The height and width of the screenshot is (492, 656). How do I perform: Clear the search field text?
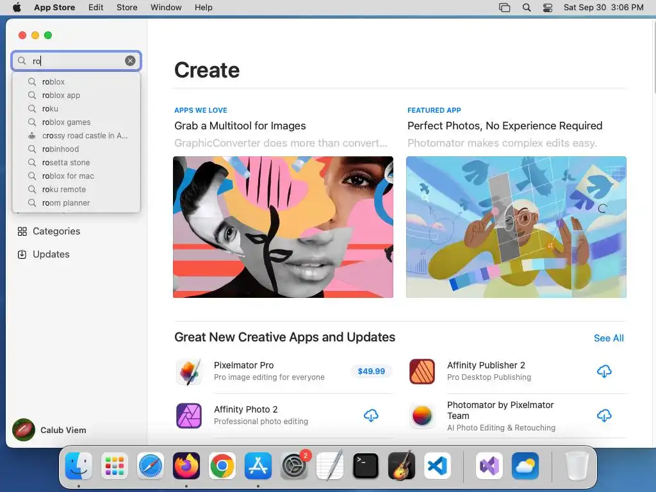pos(130,61)
